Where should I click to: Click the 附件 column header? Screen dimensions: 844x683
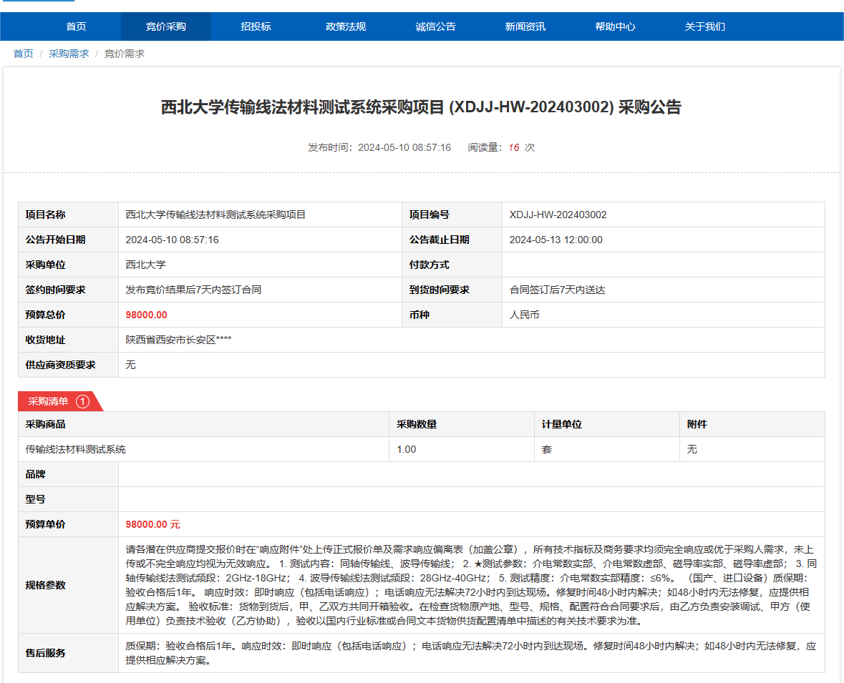(x=697, y=424)
